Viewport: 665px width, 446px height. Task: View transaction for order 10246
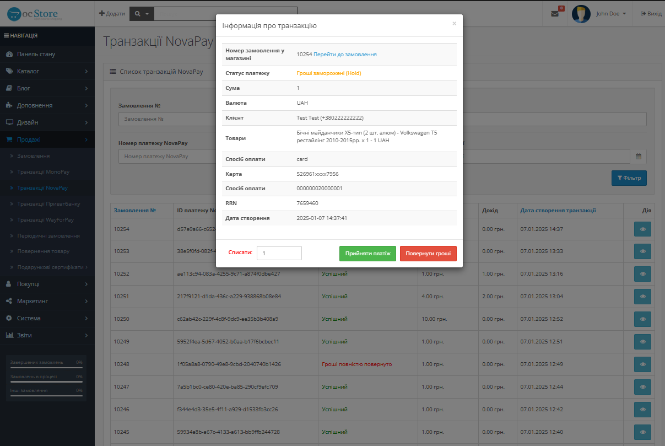(642, 410)
